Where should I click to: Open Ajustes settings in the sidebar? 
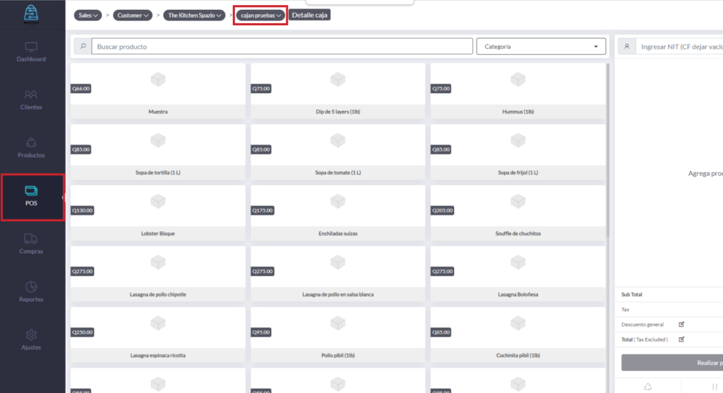click(31, 339)
